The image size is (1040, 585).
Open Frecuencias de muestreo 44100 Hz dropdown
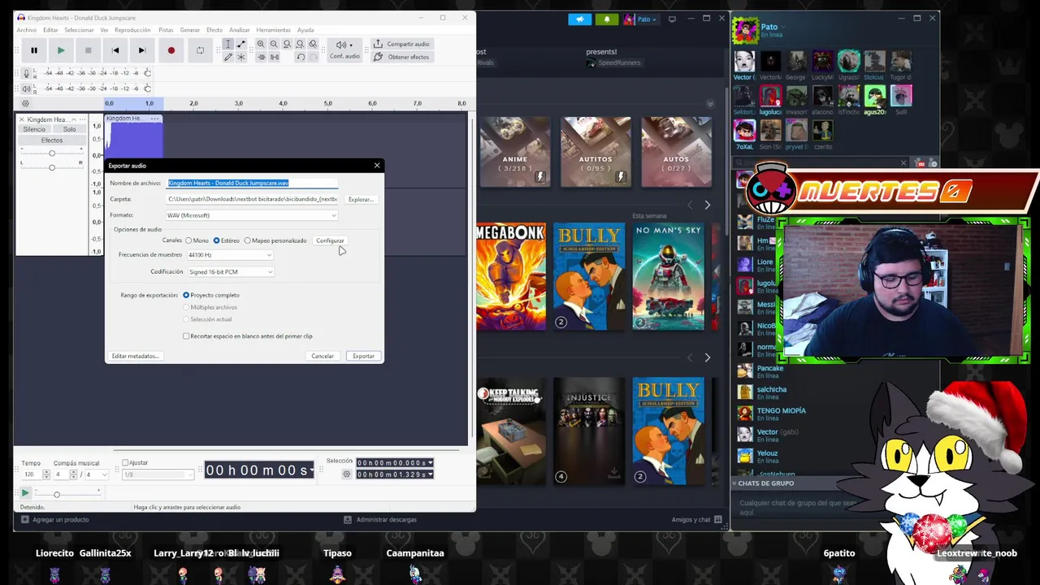tap(231, 255)
